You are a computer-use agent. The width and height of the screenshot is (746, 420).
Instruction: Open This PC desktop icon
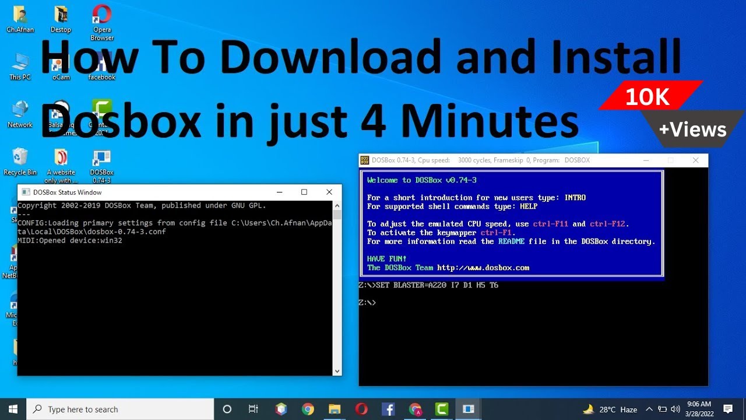pyautogui.click(x=20, y=66)
